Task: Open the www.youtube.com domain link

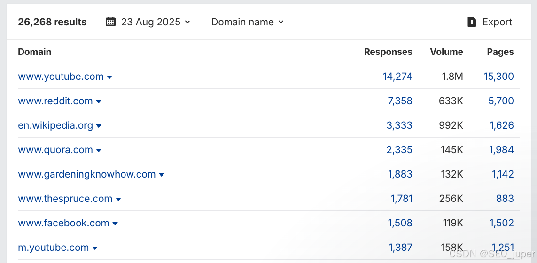Action: (x=61, y=77)
